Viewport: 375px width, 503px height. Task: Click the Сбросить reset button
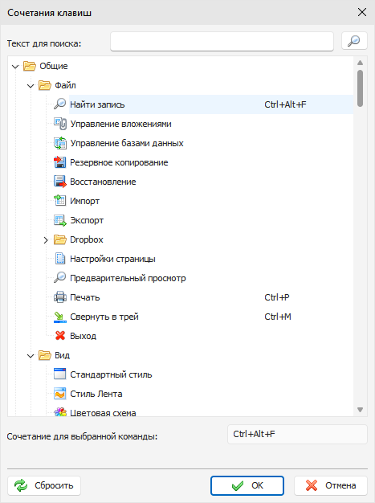(x=44, y=485)
